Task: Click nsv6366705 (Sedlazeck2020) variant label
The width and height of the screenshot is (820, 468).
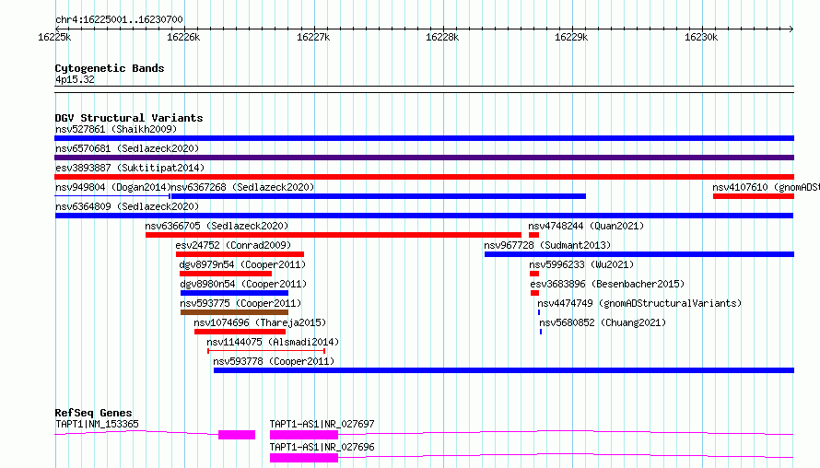Action: pos(217,226)
